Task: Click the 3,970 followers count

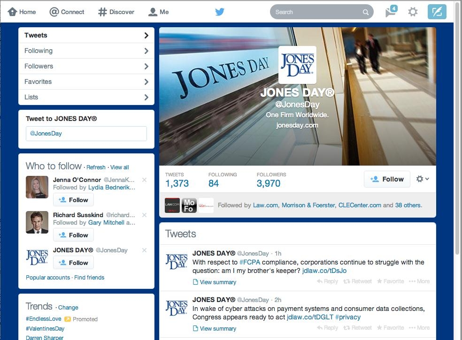Action: [x=269, y=183]
